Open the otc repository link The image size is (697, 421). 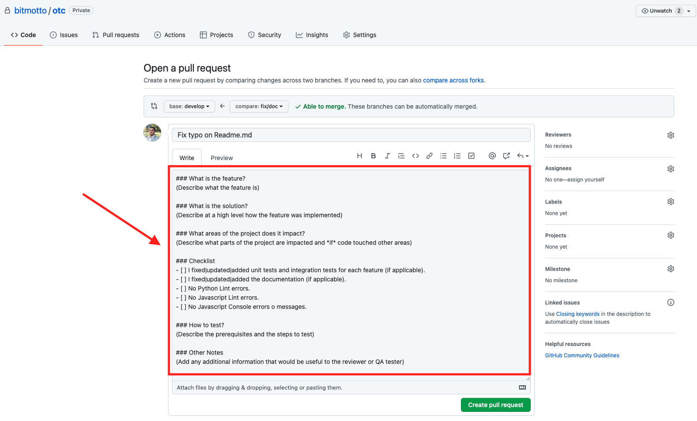tap(59, 10)
